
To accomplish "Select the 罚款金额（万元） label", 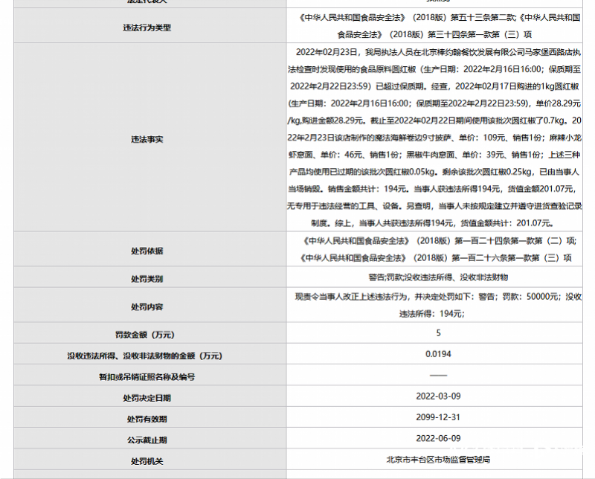I will pyautogui.click(x=147, y=335).
